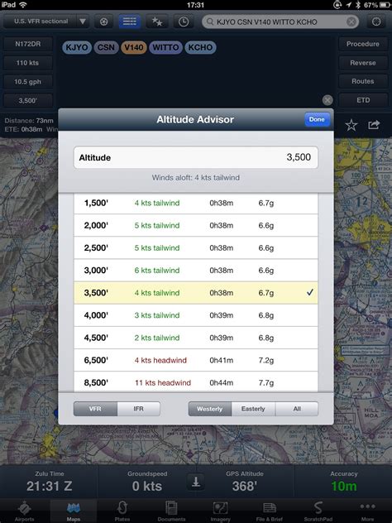Open the Documents tab

click(x=171, y=511)
